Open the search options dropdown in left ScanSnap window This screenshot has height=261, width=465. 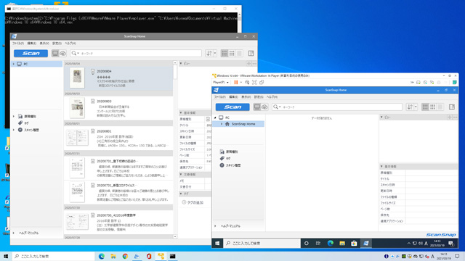pyautogui.click(x=76, y=53)
